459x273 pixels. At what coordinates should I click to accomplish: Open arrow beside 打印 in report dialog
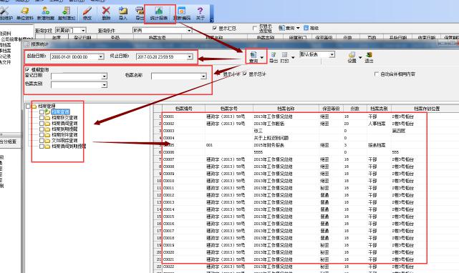(293, 58)
